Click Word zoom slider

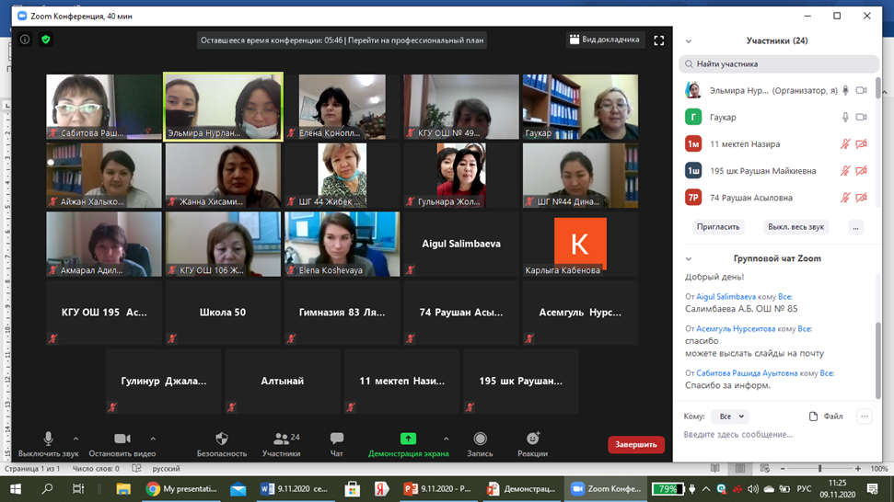click(819, 468)
